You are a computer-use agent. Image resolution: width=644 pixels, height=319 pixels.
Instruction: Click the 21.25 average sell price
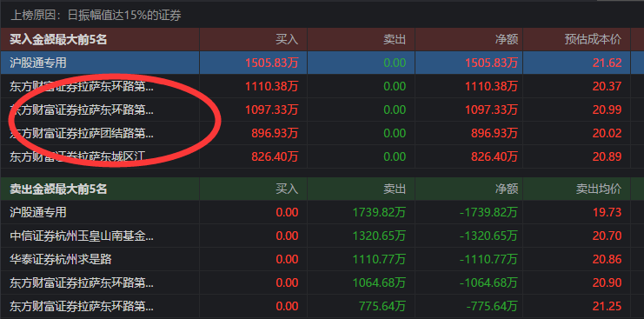(607, 306)
